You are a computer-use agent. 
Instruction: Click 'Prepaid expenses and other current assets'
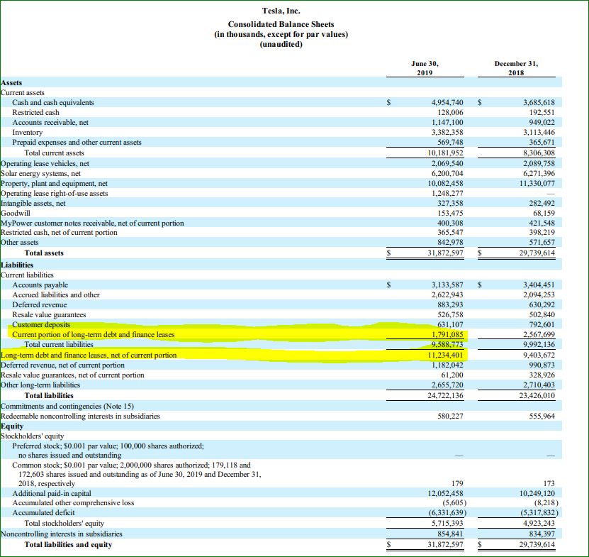pyautogui.click(x=77, y=142)
